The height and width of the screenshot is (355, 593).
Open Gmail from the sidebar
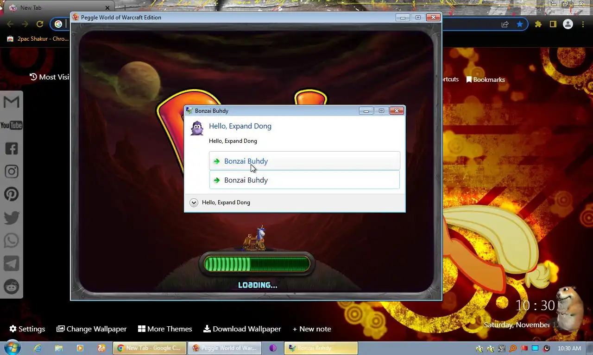tap(12, 102)
